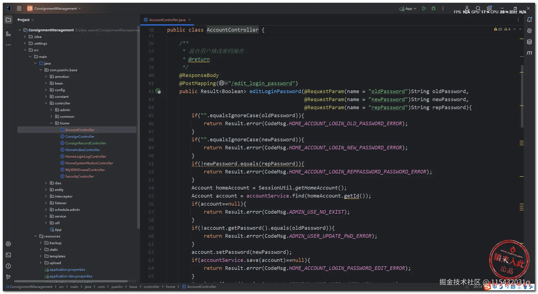
Task: Open ConsignController in project tree
Action: tap(77, 136)
